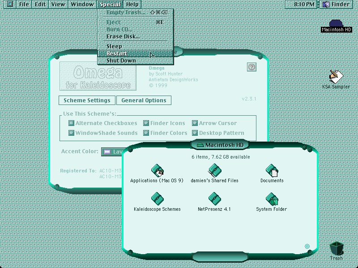
Task: Click the collapse widget of Omega window
Action: click(260, 57)
